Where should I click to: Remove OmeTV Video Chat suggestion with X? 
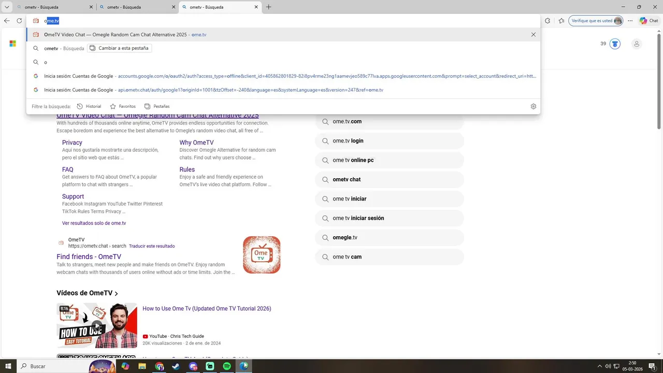(534, 35)
